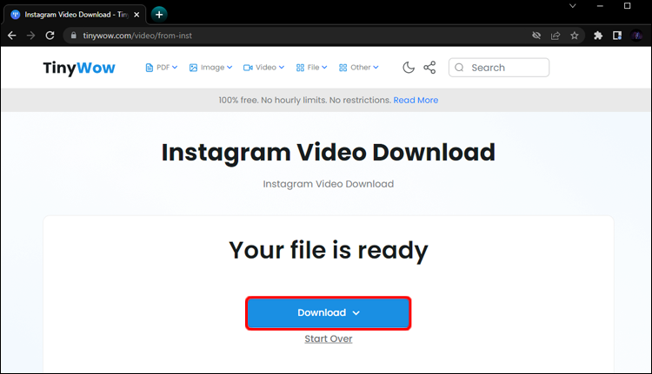Open a new browser tab
This screenshot has width=652, height=374.
159,15
